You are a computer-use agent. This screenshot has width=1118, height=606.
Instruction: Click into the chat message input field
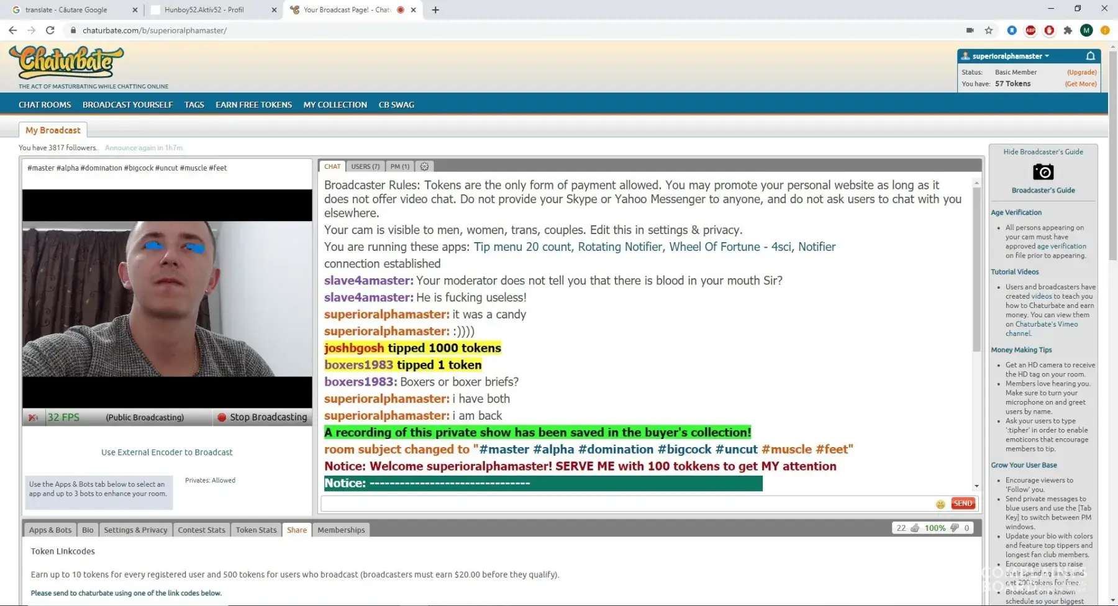627,504
